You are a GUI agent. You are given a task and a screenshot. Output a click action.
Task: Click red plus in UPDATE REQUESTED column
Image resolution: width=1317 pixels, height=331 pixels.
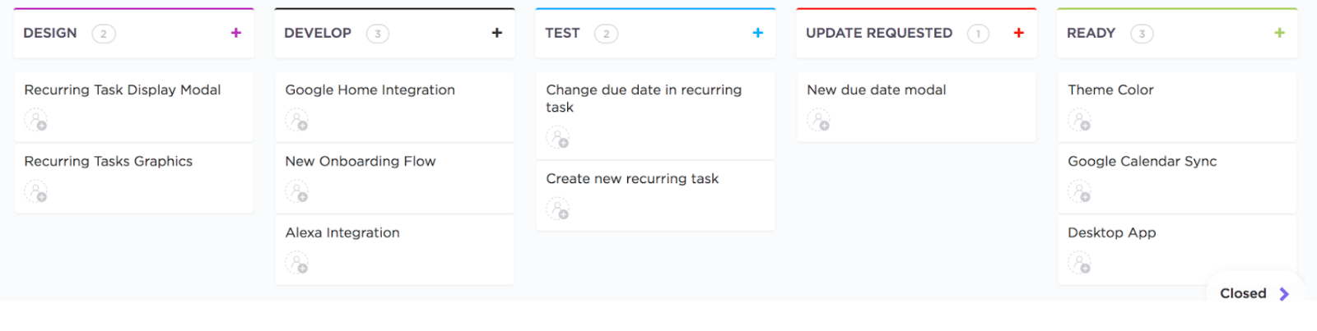click(x=1019, y=33)
